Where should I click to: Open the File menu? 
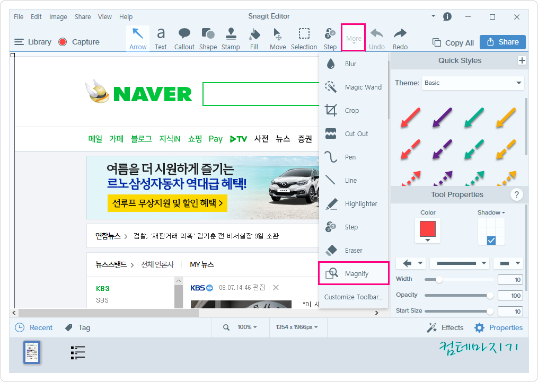pos(19,16)
